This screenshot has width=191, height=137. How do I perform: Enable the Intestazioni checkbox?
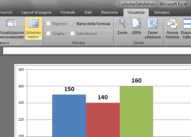pyautogui.click(x=72, y=34)
